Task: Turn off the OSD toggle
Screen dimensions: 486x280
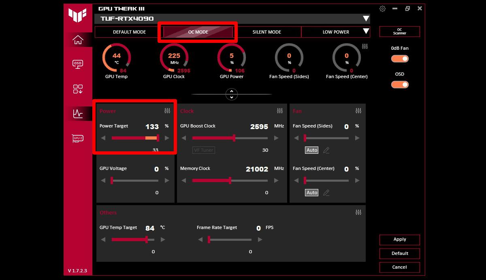Action: (400, 84)
